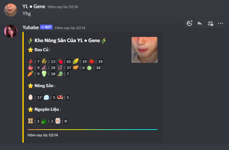Click the grass emoji under Nguyên Liệu

pyautogui.click(x=44, y=121)
